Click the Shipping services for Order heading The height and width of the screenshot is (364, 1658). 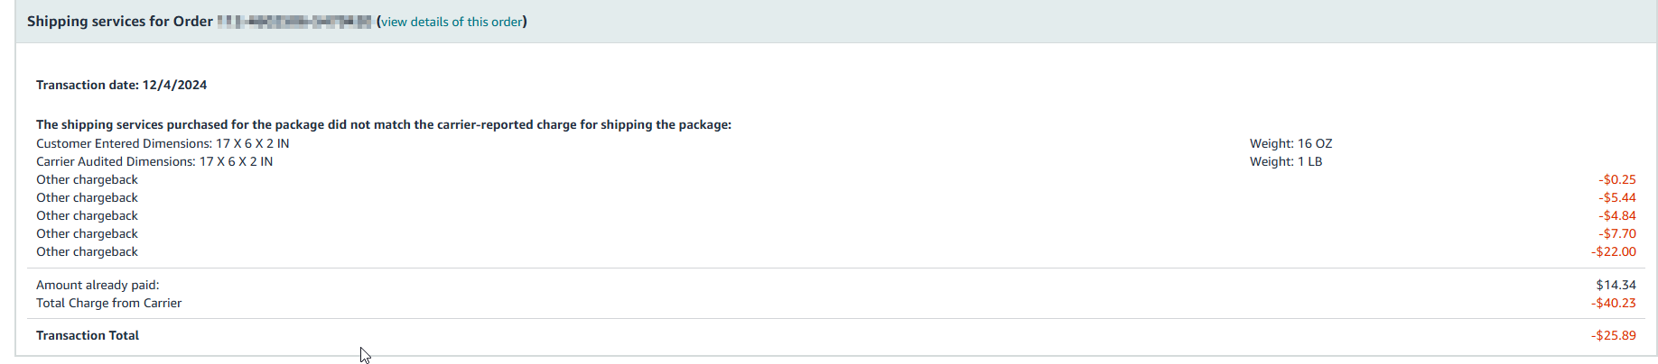(120, 22)
